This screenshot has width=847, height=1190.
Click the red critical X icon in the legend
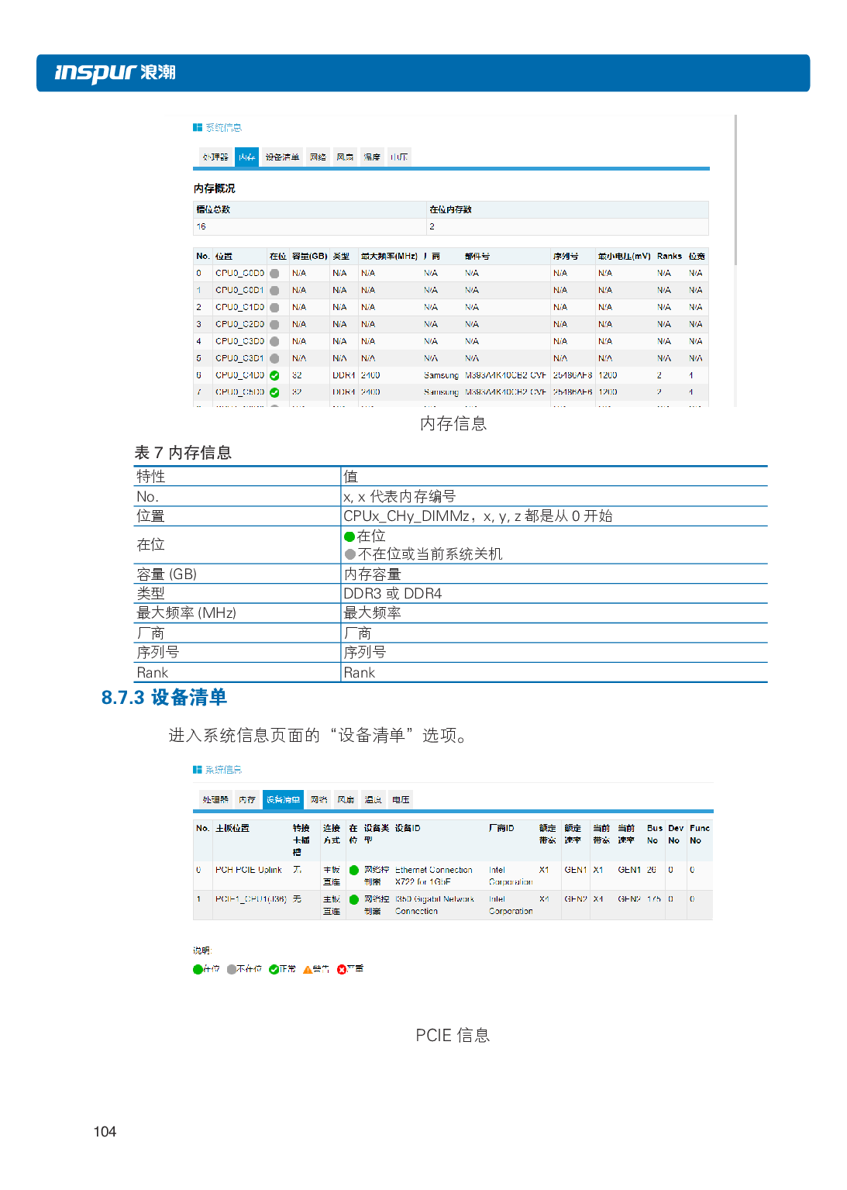[x=342, y=969]
